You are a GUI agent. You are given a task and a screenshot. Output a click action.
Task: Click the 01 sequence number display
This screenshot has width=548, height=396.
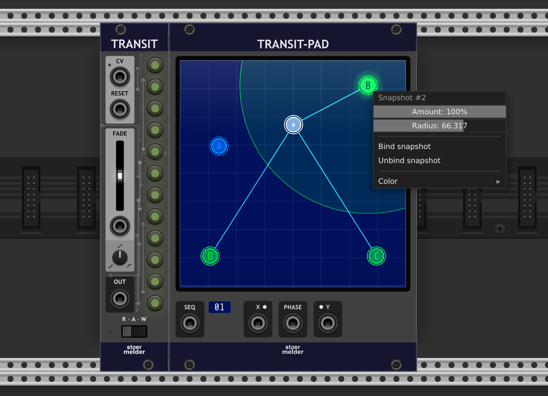click(220, 307)
